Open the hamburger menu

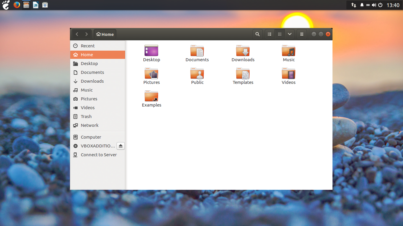(x=302, y=34)
